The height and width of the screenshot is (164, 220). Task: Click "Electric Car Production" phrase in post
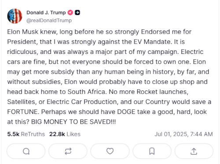click(x=82, y=102)
